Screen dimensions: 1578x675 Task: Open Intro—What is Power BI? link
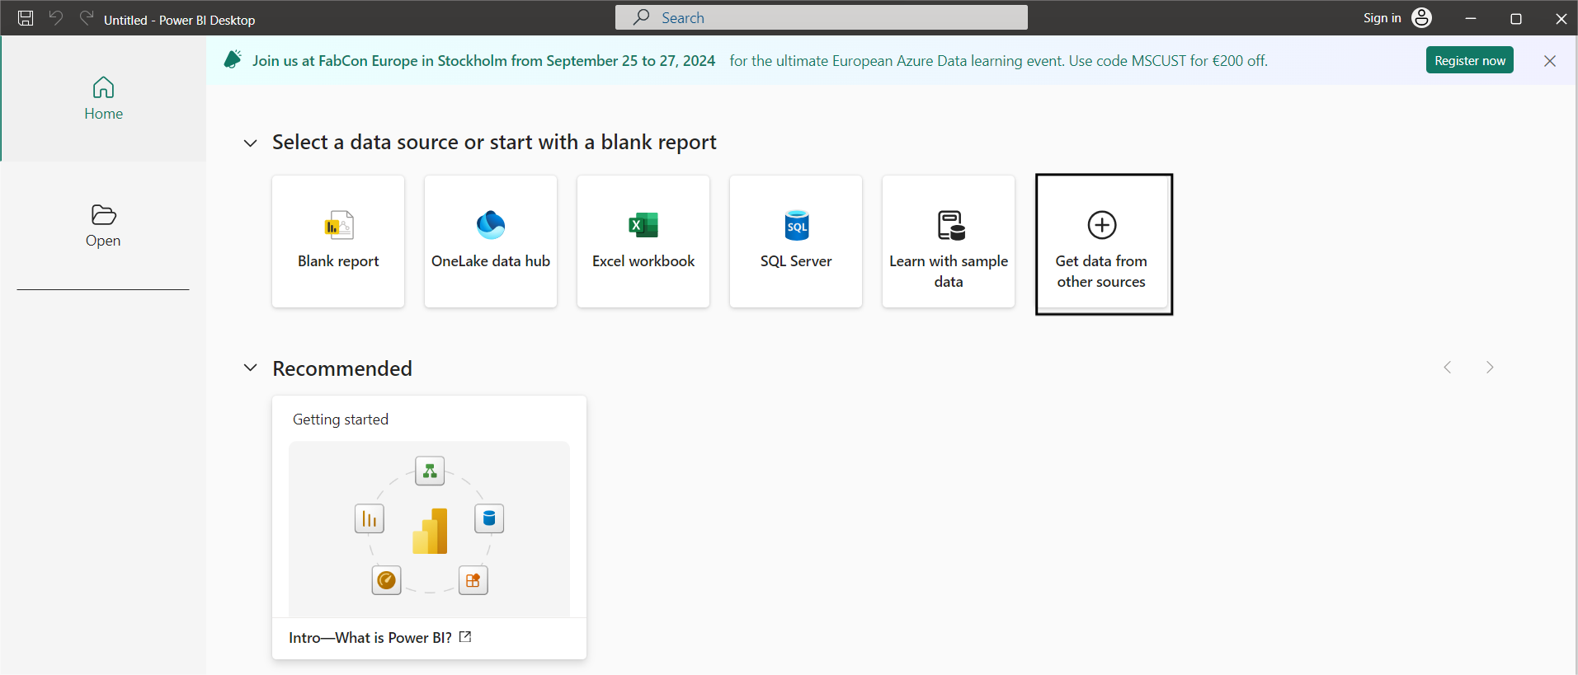click(380, 637)
